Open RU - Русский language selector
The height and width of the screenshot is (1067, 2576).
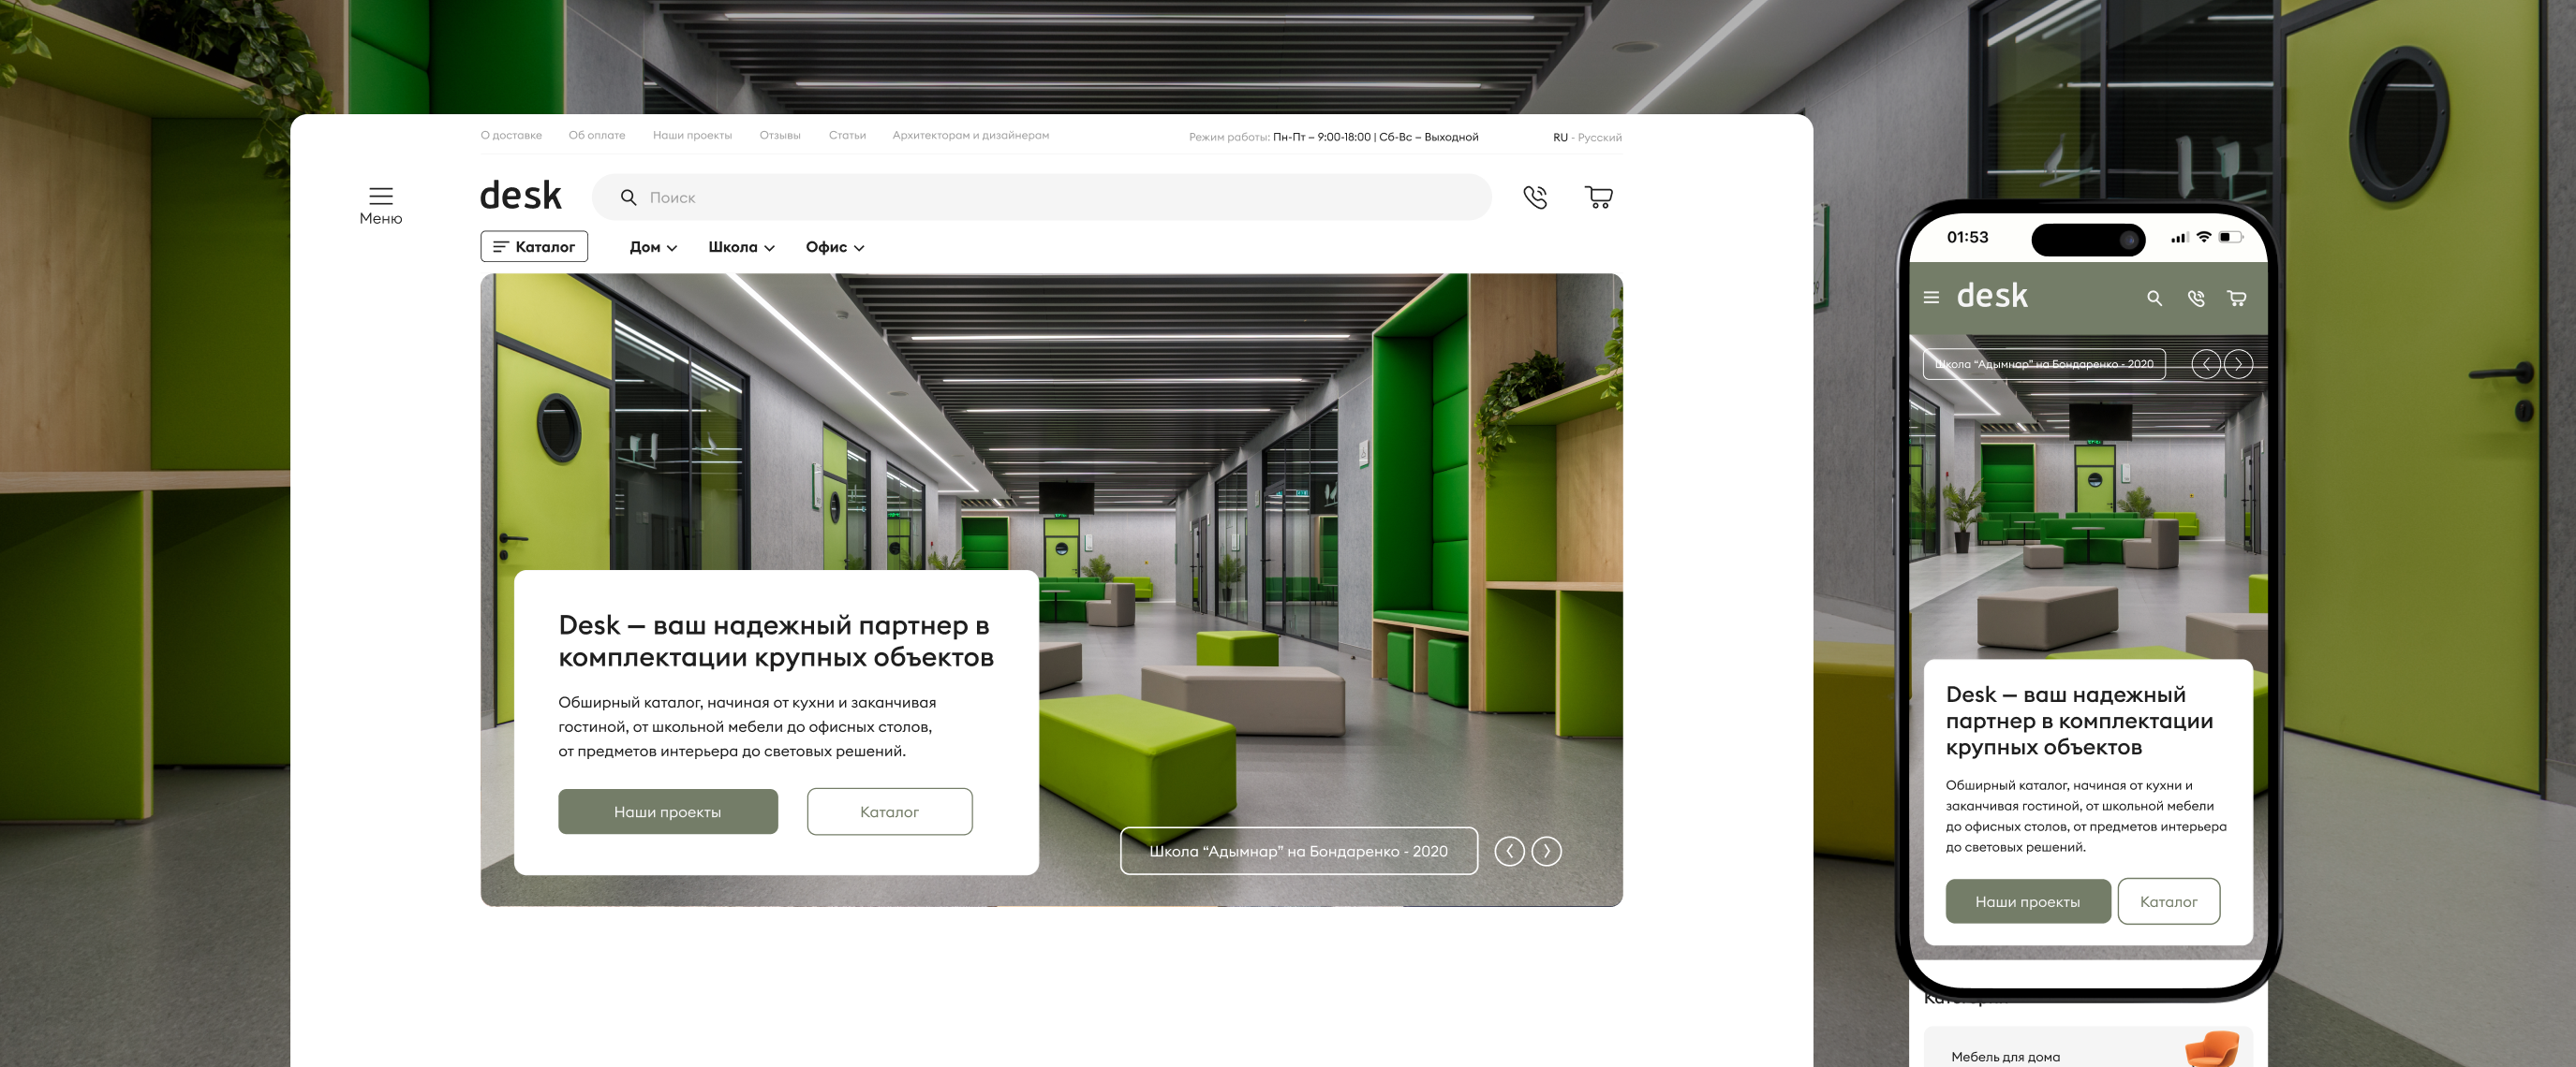click(x=1587, y=138)
